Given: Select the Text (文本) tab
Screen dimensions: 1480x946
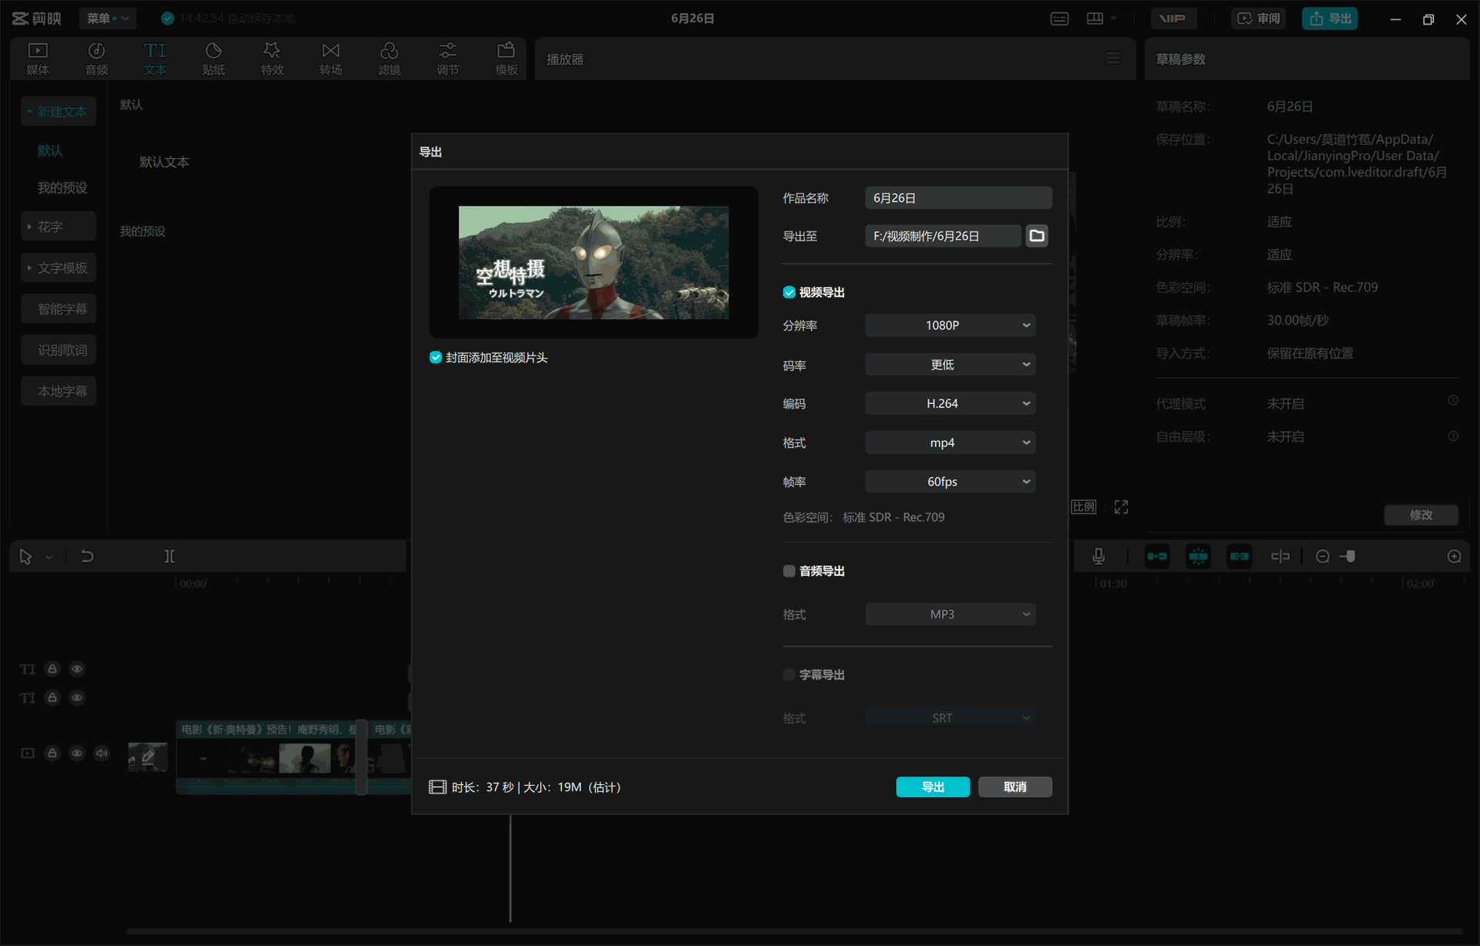Looking at the screenshot, I should coord(155,59).
